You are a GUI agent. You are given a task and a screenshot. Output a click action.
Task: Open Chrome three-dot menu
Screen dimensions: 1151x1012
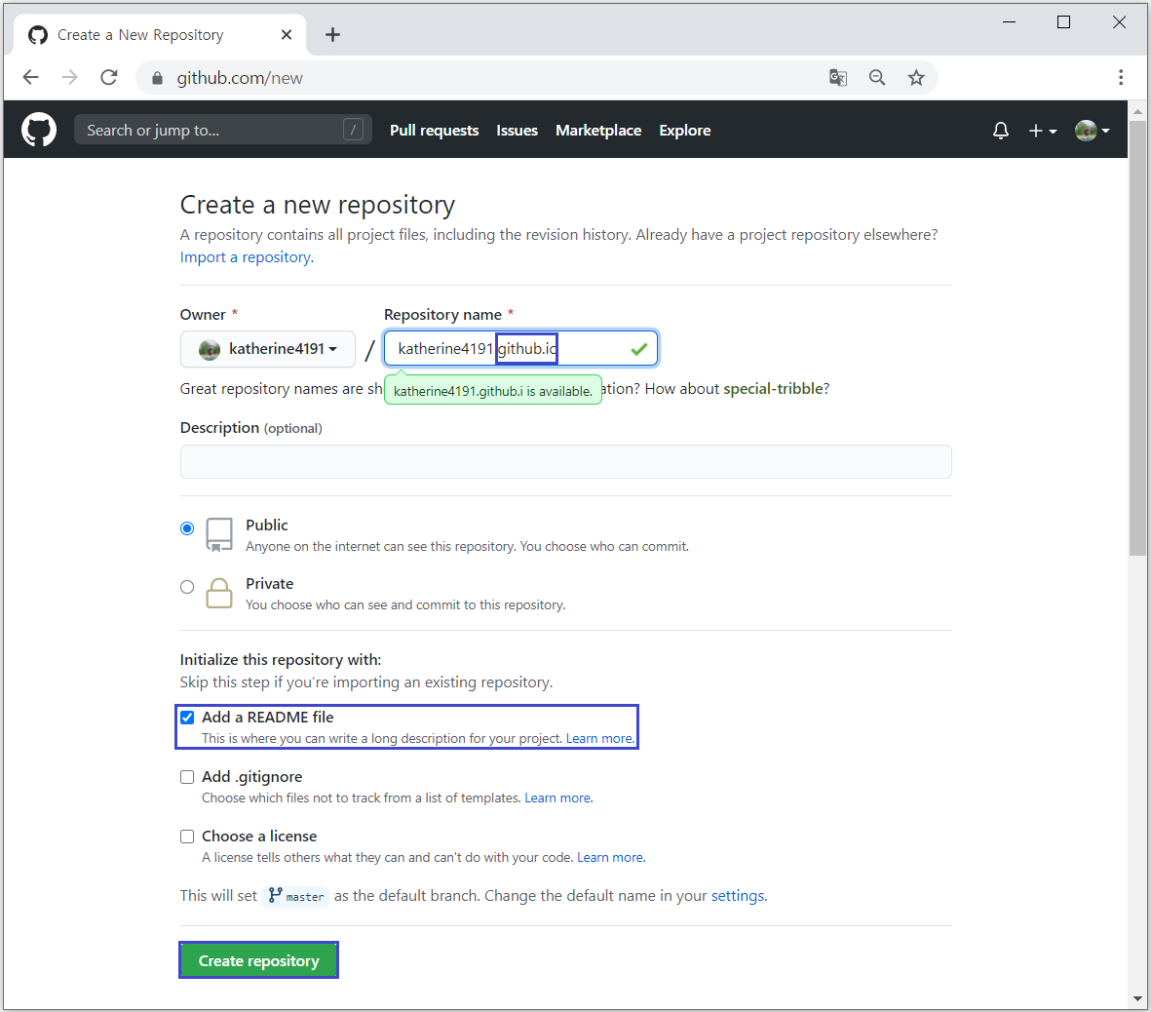click(1120, 77)
